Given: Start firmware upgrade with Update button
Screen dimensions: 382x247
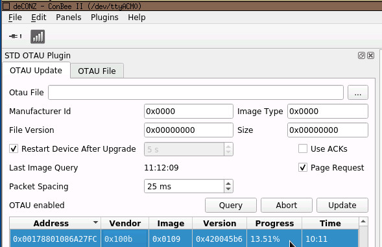Looking at the screenshot, I should [x=342, y=205].
